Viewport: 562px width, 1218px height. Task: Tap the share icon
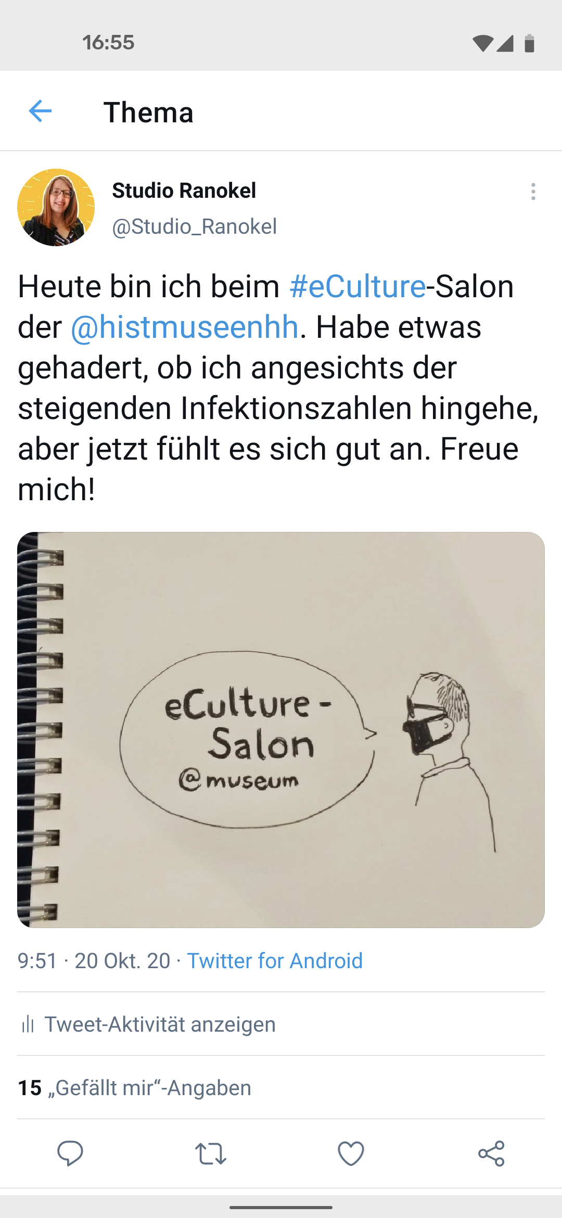pyautogui.click(x=492, y=1153)
